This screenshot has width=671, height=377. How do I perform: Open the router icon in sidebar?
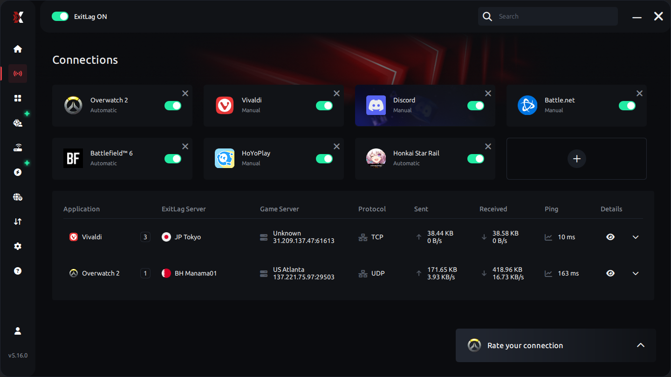18,148
